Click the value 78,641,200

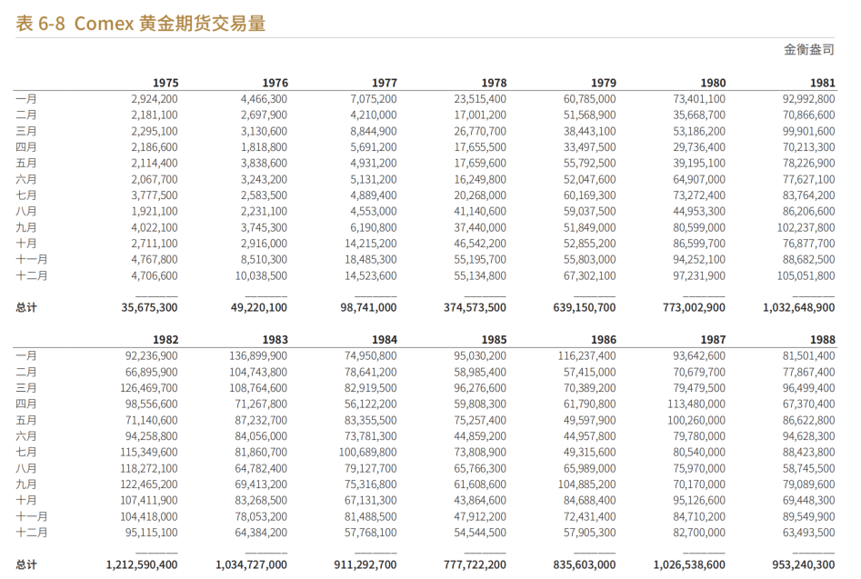[x=371, y=372]
